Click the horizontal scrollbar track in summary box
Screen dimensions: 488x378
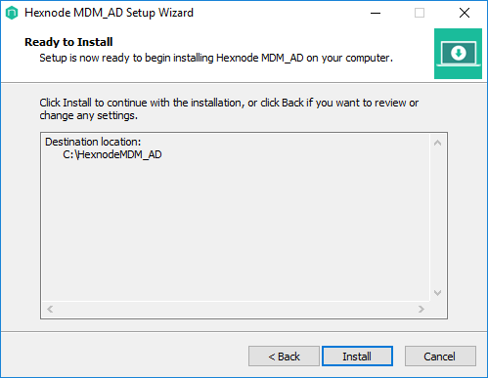pos(236,309)
